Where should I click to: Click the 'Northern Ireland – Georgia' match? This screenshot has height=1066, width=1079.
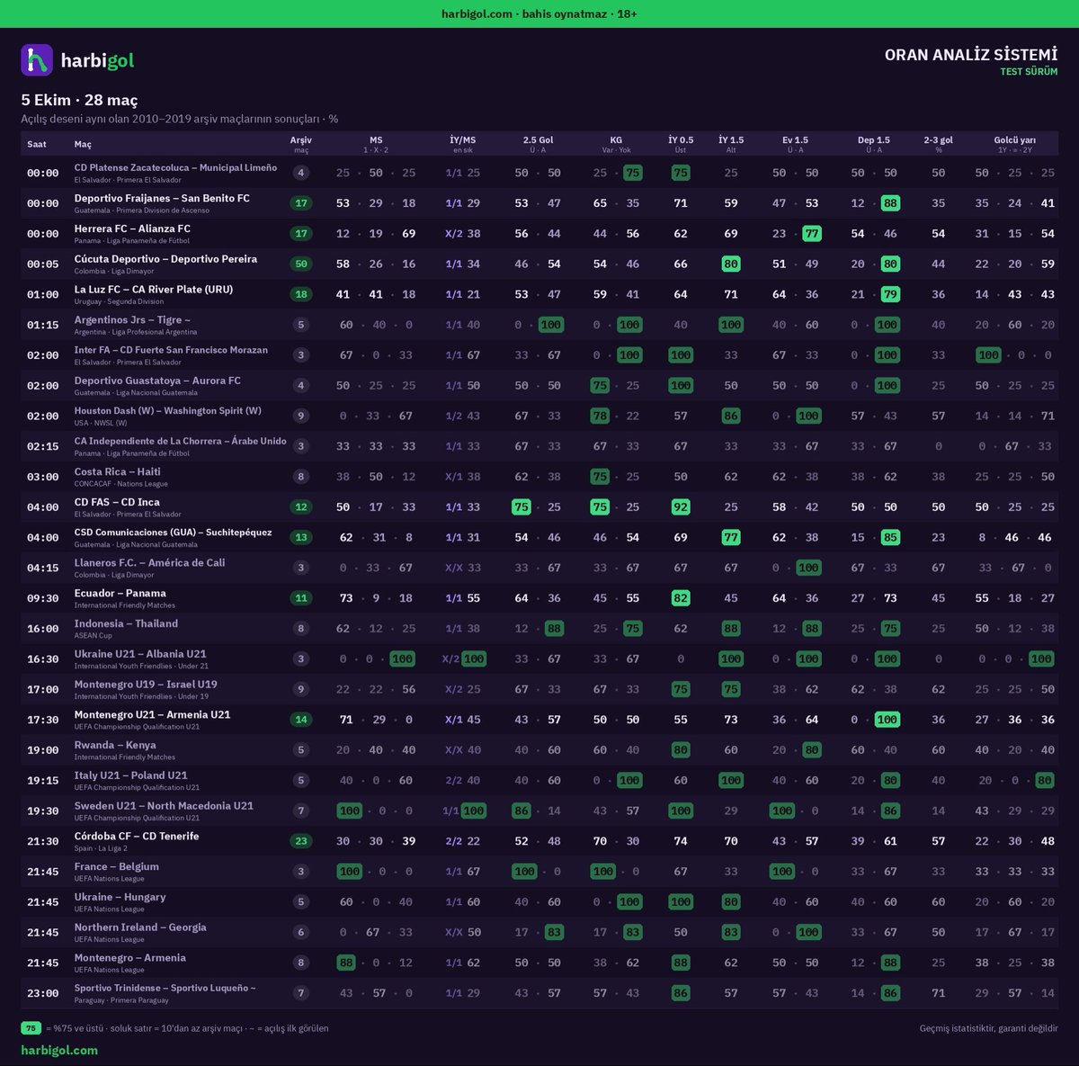[x=140, y=927]
